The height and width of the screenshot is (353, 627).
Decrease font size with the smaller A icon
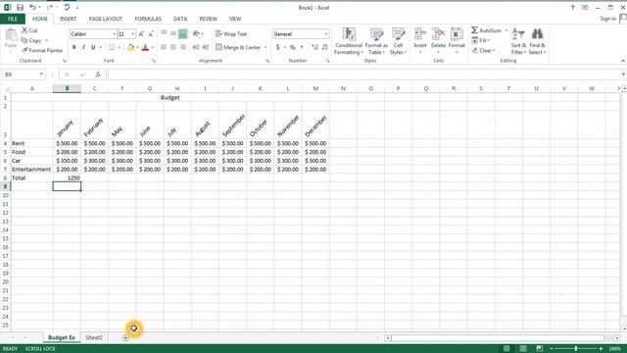click(151, 34)
